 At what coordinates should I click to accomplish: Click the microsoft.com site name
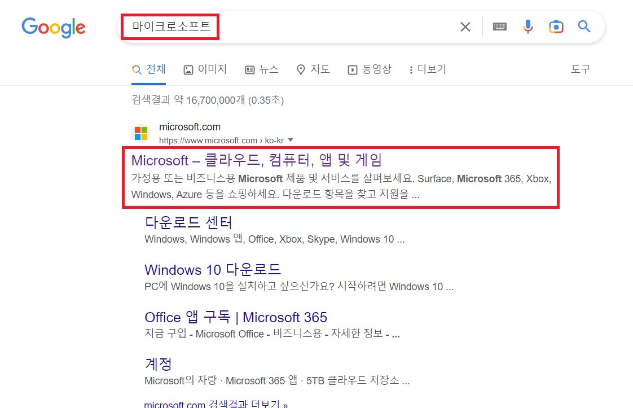pos(190,127)
